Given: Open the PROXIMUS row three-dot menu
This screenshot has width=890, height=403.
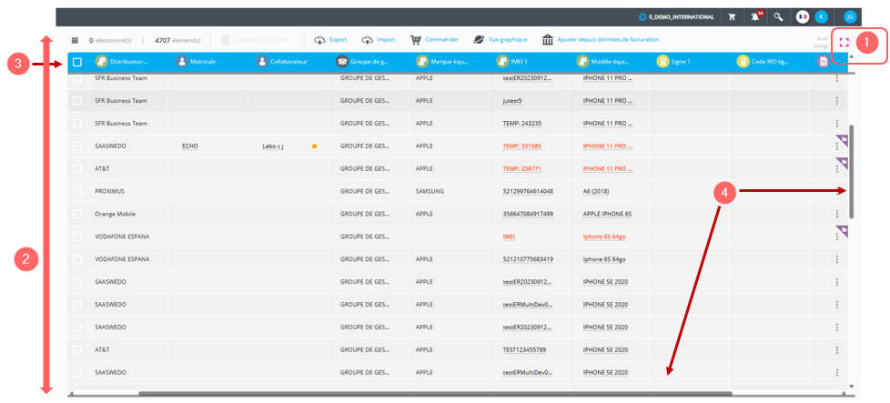Looking at the screenshot, I should coord(836,191).
